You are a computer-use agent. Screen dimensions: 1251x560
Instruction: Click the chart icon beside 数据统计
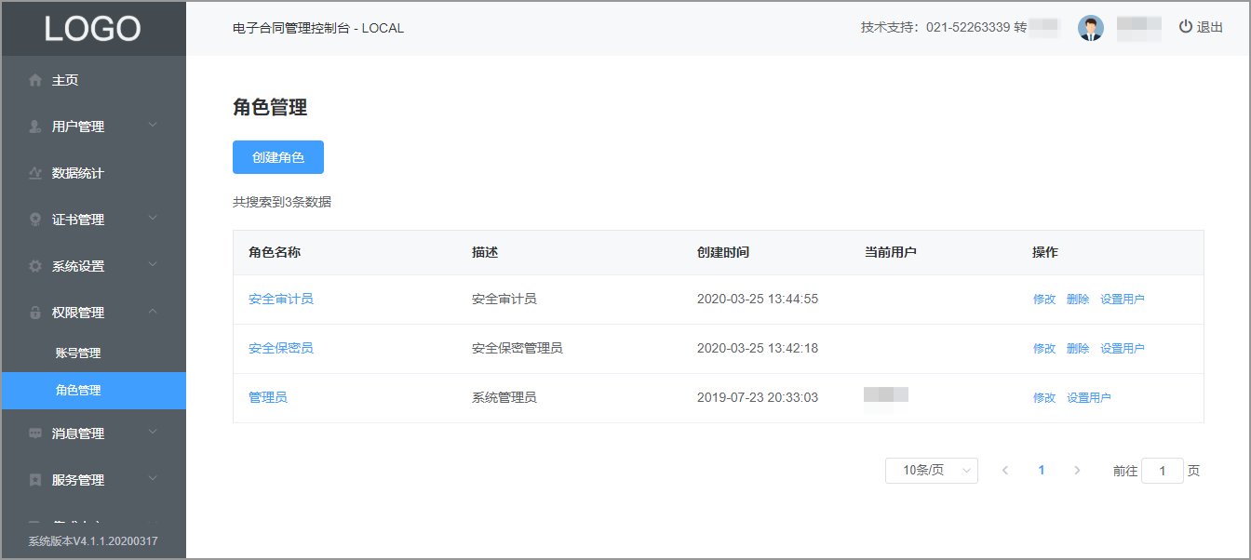click(x=35, y=173)
